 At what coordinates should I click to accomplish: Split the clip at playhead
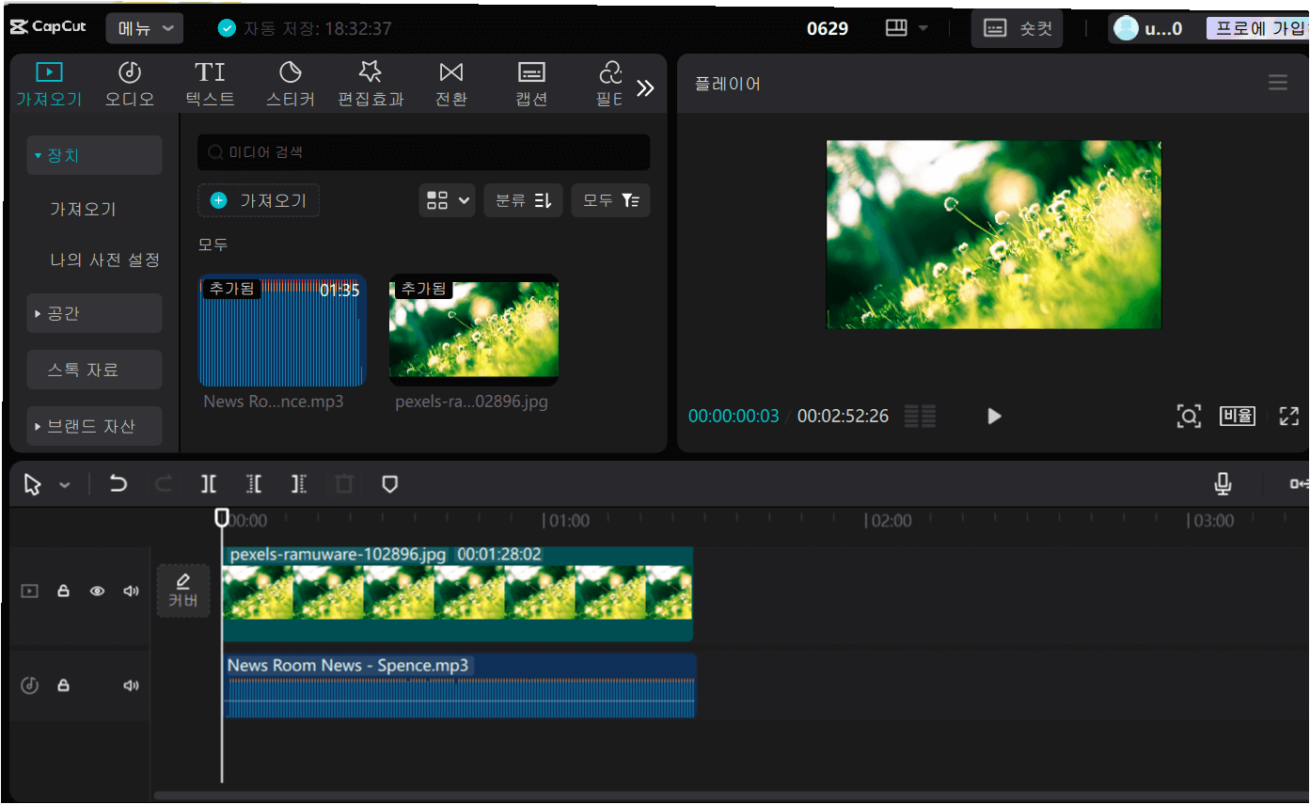pyautogui.click(x=208, y=484)
